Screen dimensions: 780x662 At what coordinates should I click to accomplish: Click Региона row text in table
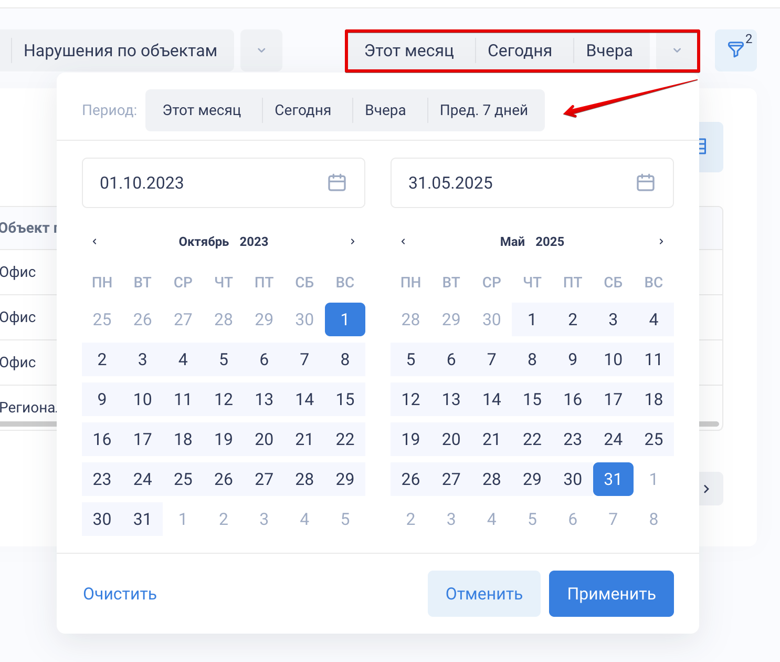[28, 408]
